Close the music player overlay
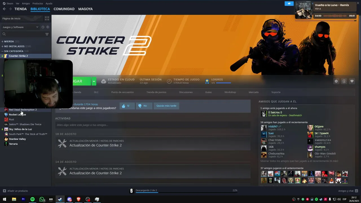361x203 pixels. pyautogui.click(x=358, y=3)
